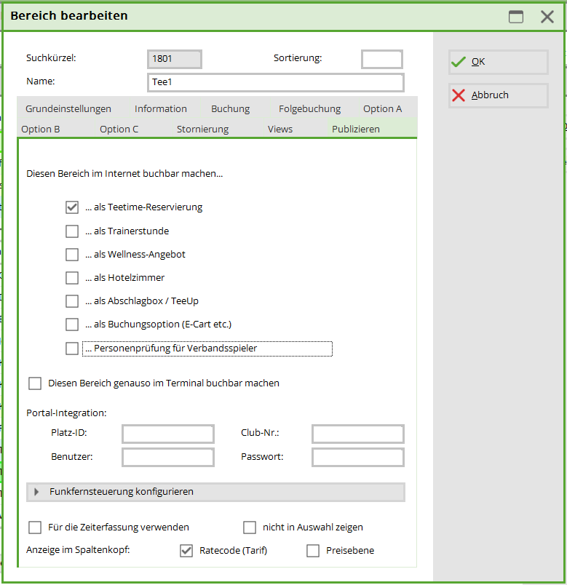Focus the Platz-ID input field
The height and width of the screenshot is (585, 567).
[168, 434]
